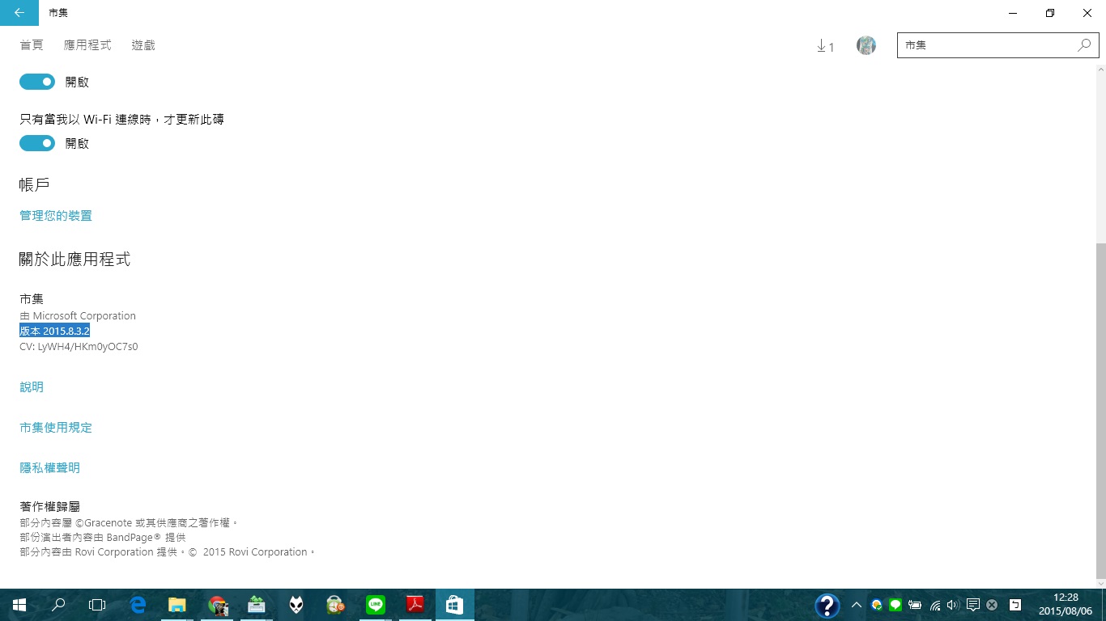This screenshot has height=621, width=1106.
Task: Open the downloads indicator showing 1
Action: coord(825,46)
